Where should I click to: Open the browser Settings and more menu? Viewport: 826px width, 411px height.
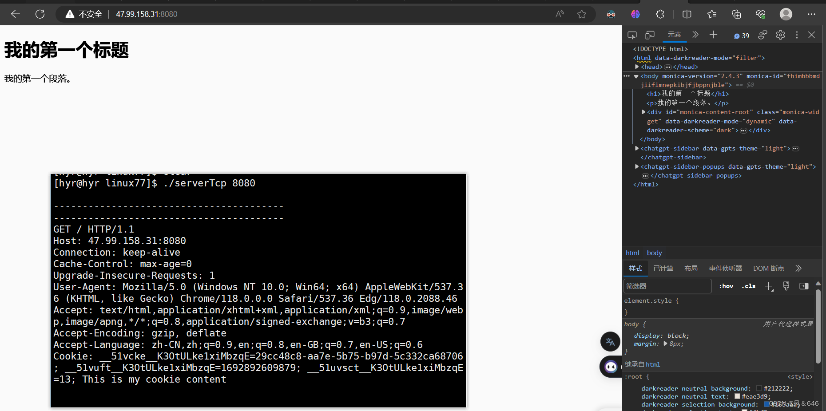pyautogui.click(x=811, y=14)
